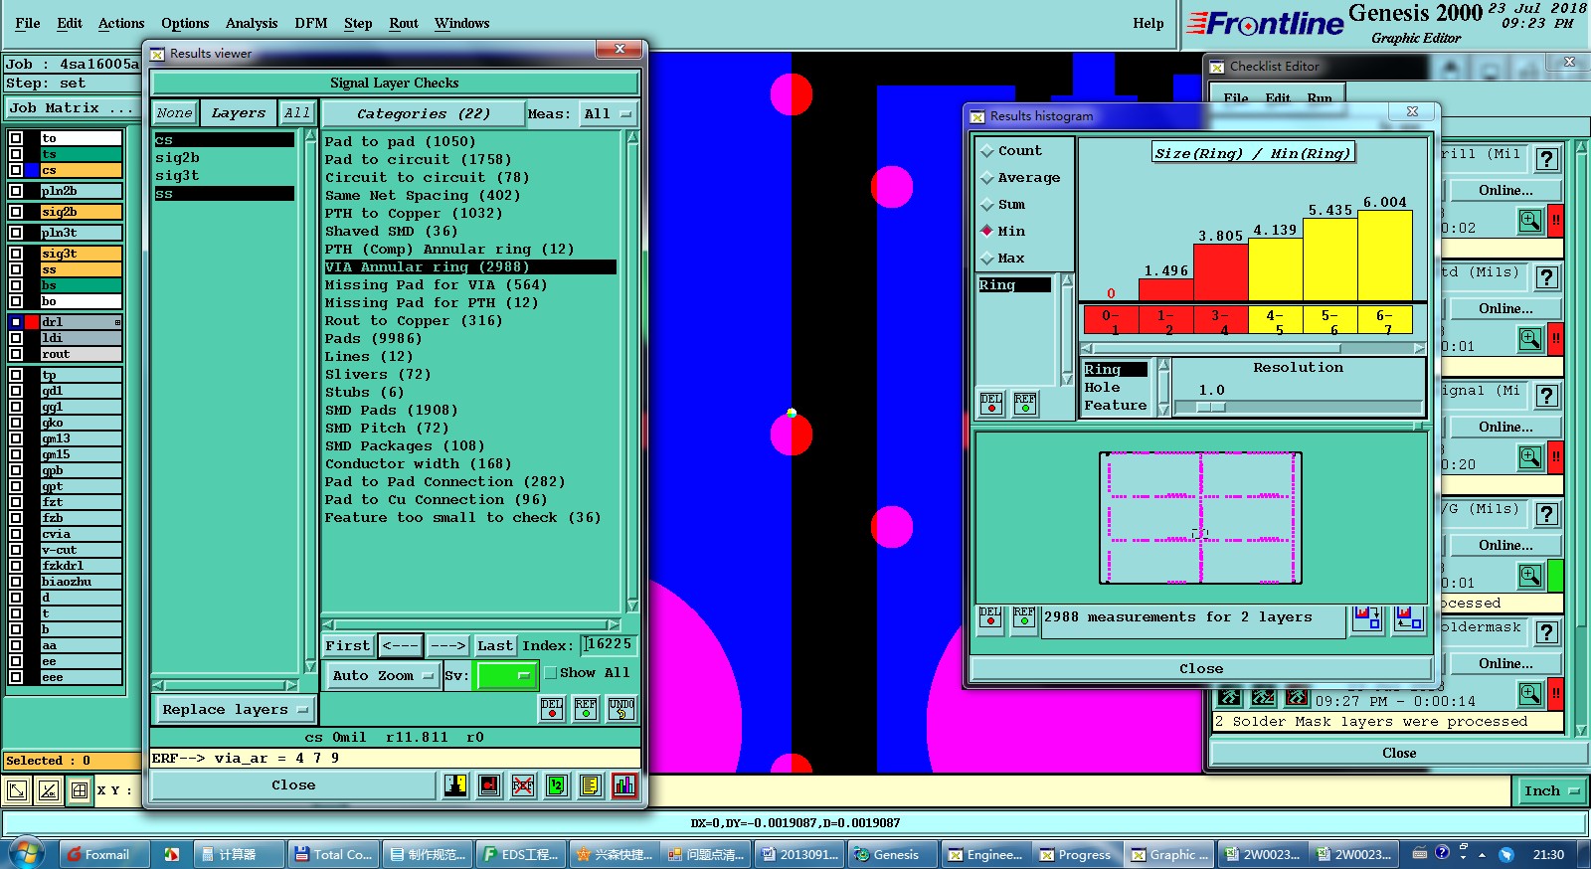
Task: Open green Sv severity dropdown
Action: click(x=507, y=676)
